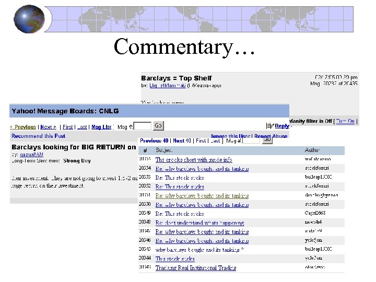Image resolution: width=376 pixels, height=282 pixels.
Task: Click 'Next 40' above the message list
Action: coord(182,141)
